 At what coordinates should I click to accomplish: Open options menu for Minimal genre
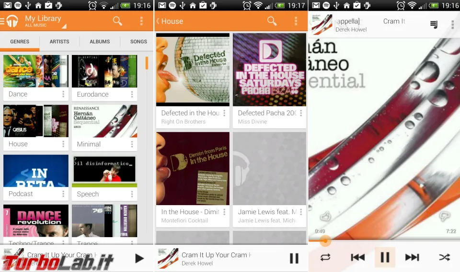(x=132, y=144)
